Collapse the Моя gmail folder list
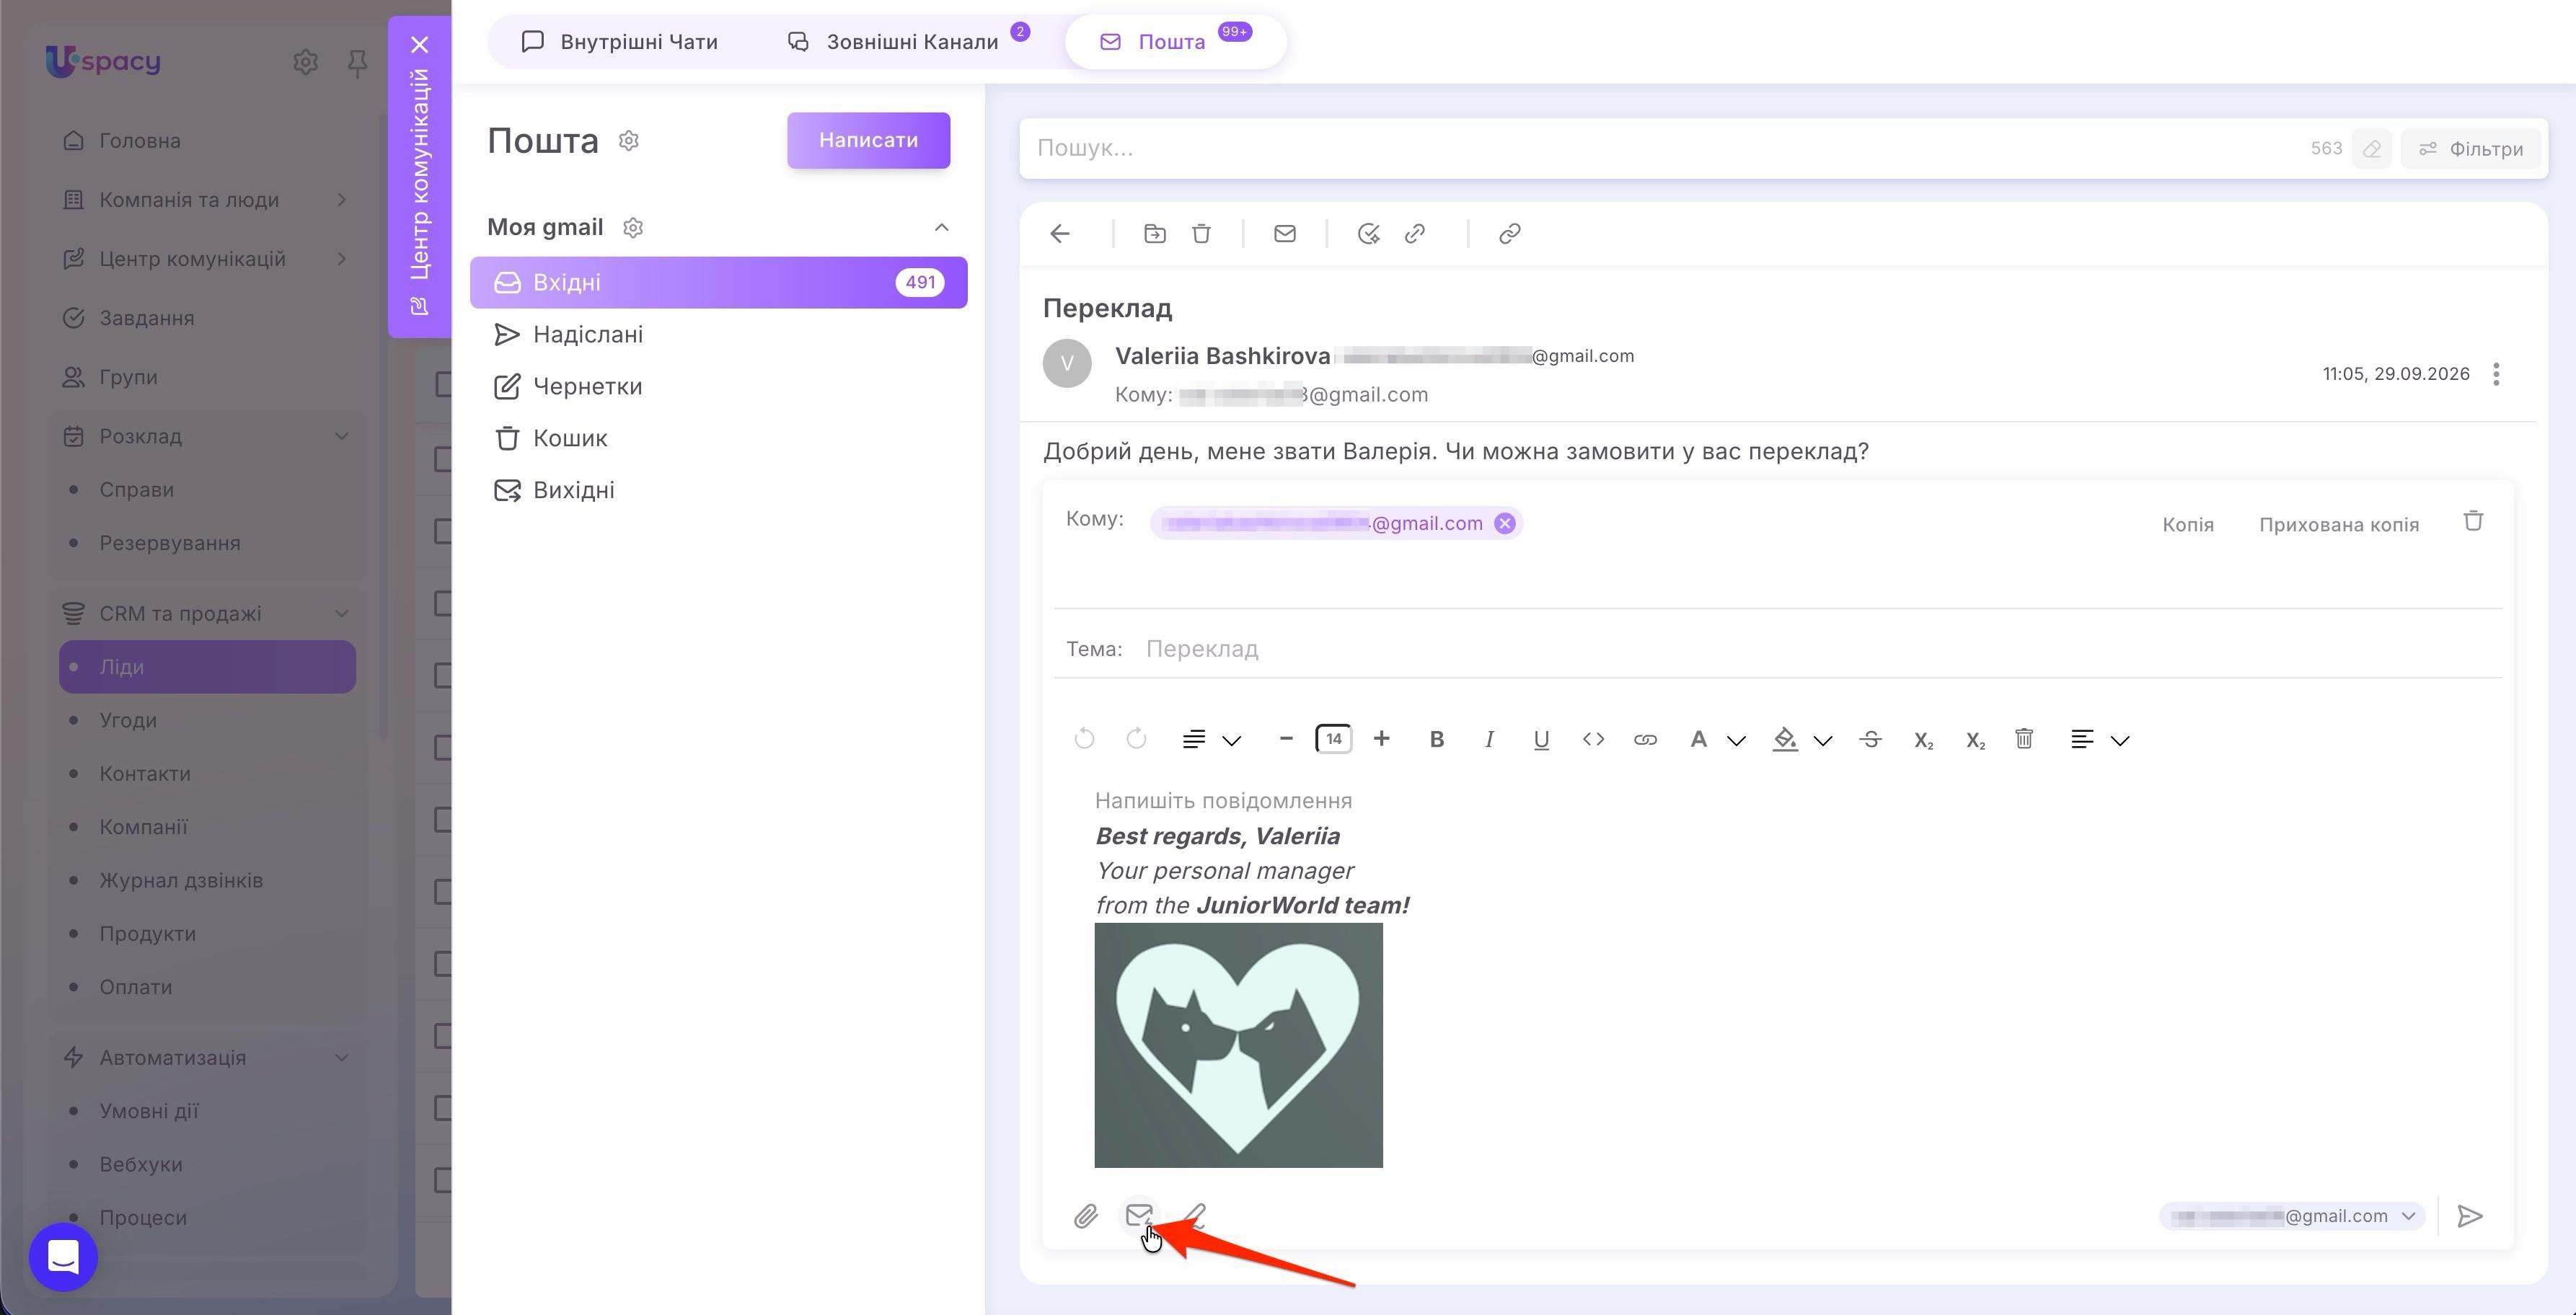Viewport: 2576px width, 1315px height. 941,228
